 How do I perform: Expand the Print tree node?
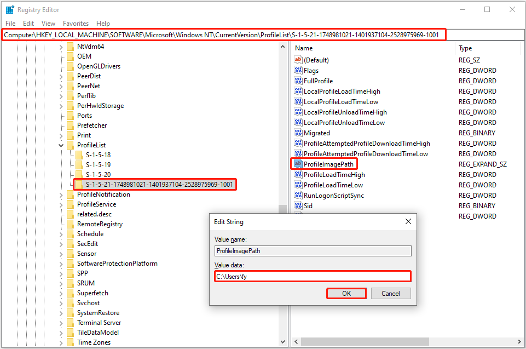coord(61,136)
